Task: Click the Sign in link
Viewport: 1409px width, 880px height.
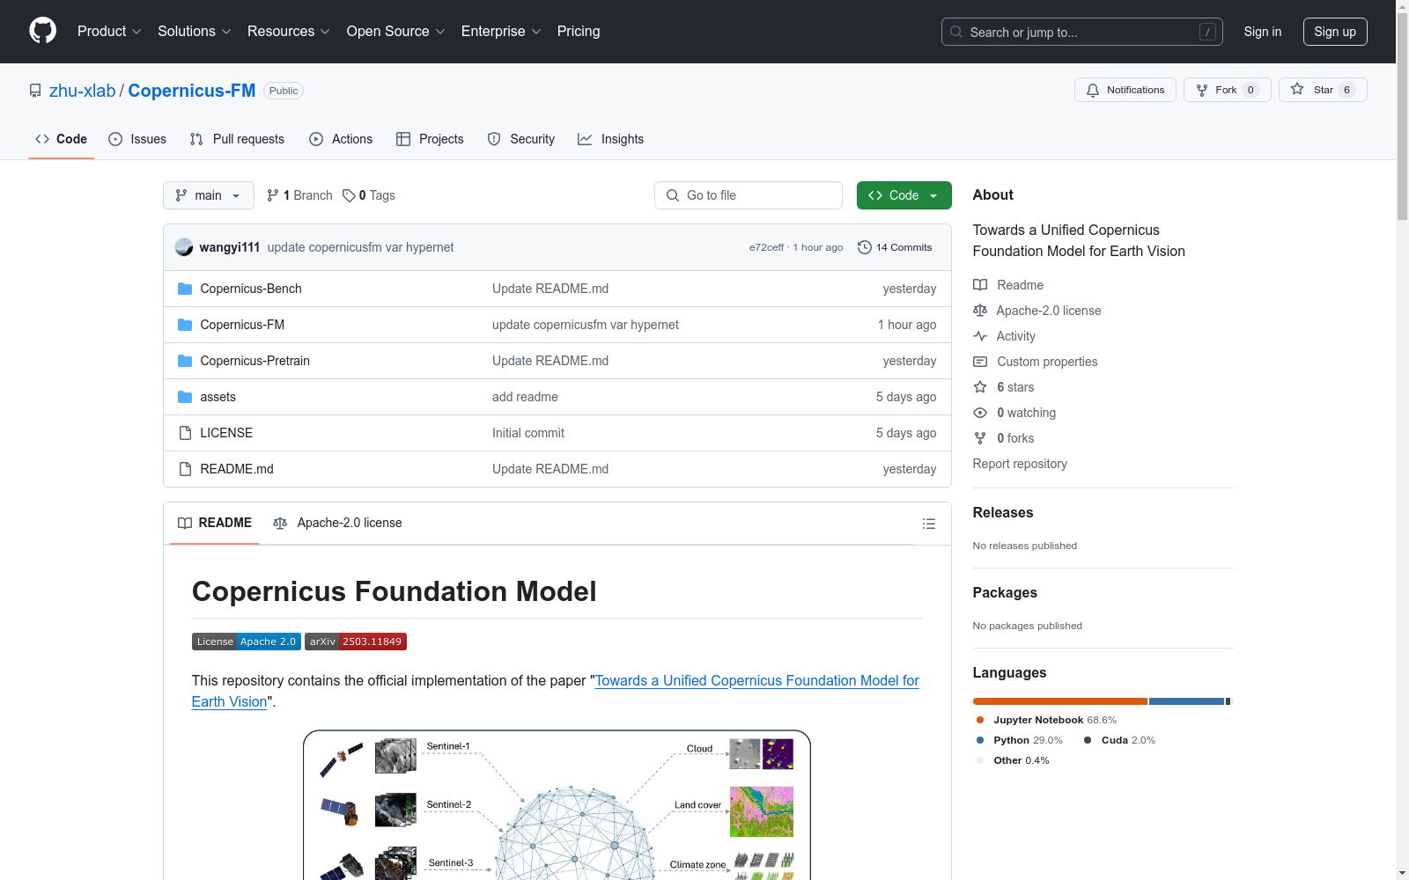Action: tap(1263, 32)
